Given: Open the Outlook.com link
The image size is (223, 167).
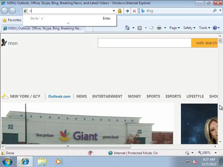Looking at the screenshot, I should (59, 96).
